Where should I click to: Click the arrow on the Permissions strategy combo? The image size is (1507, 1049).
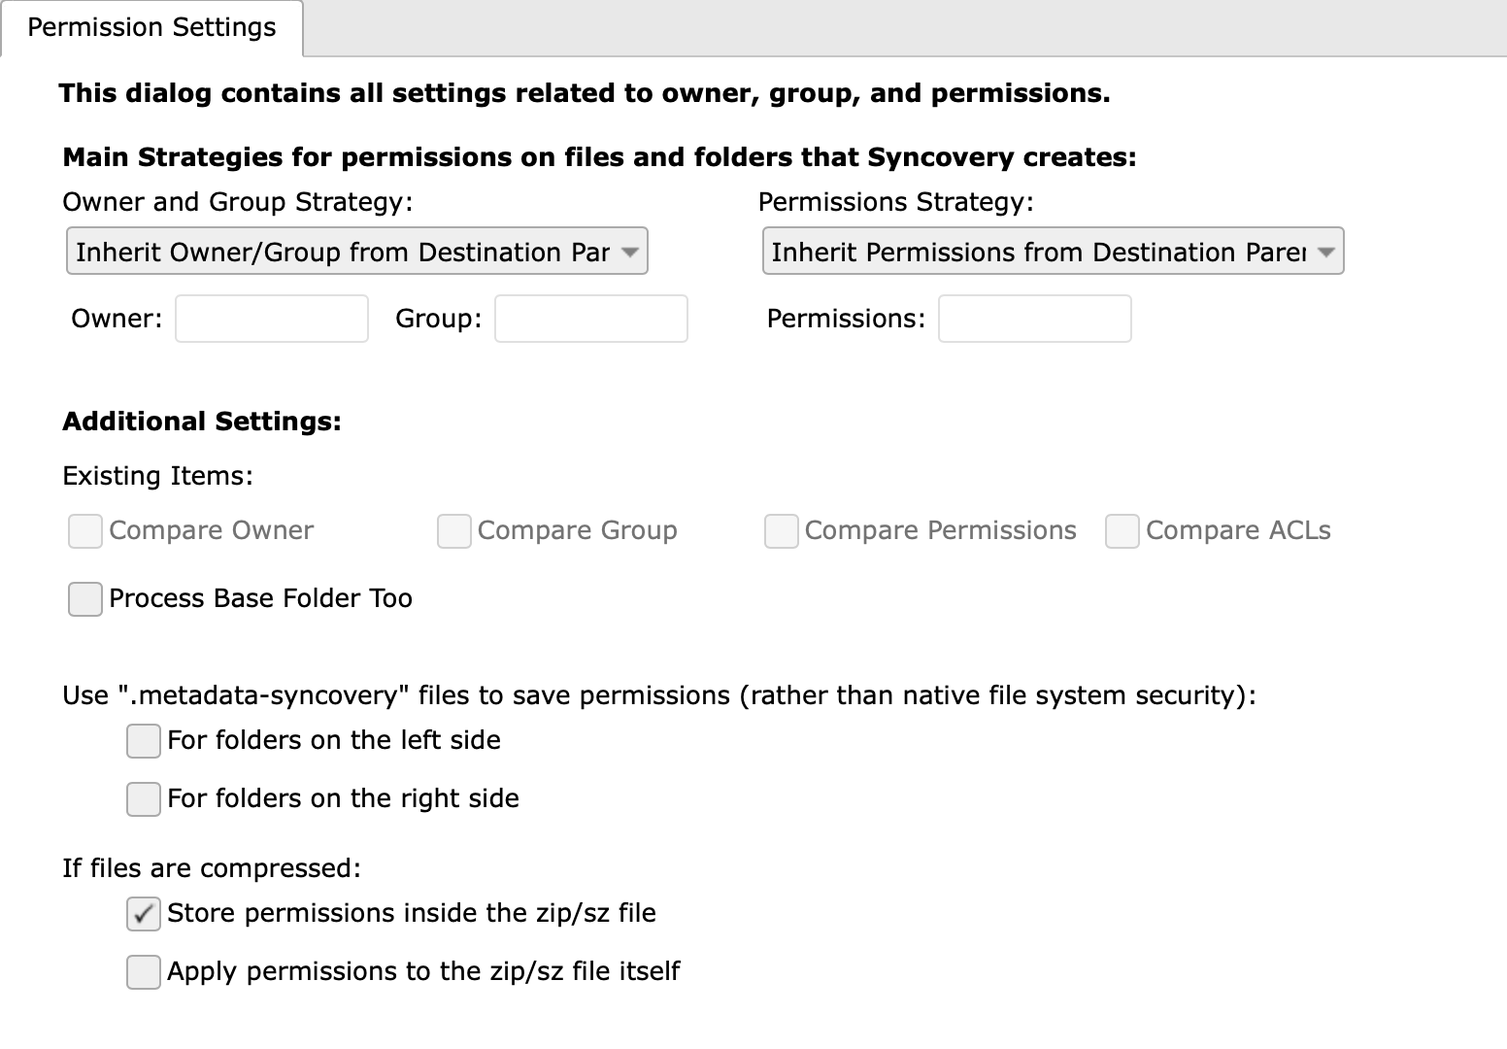tap(1326, 251)
